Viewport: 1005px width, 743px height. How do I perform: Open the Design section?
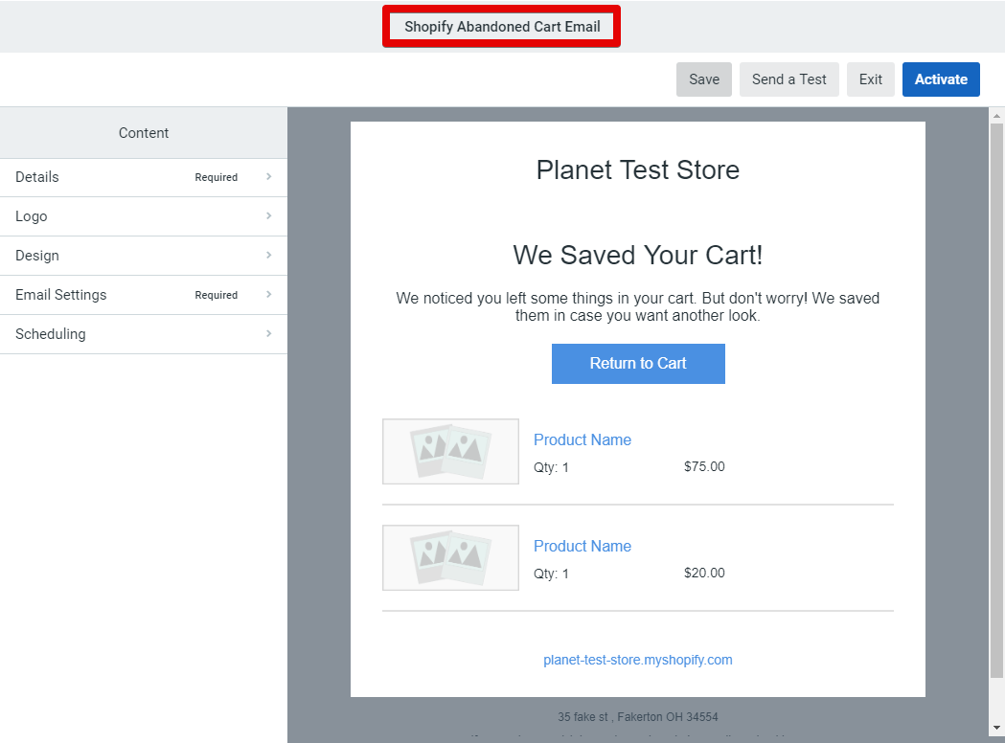coord(144,256)
